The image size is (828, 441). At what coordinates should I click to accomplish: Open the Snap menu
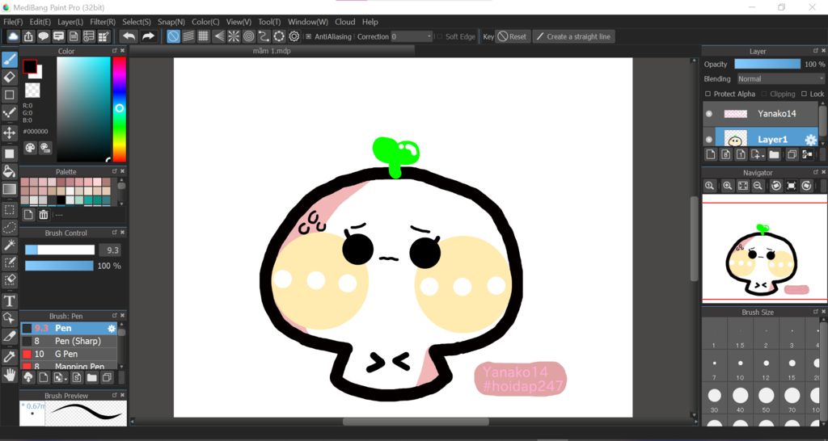[x=171, y=22]
